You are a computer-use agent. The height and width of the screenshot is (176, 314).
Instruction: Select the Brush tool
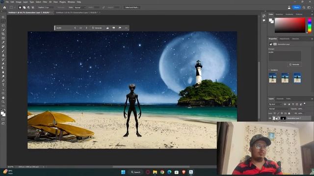[x=3, y=51]
